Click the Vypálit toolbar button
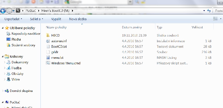Viewport: 223px width, 108px height. tap(56, 19)
